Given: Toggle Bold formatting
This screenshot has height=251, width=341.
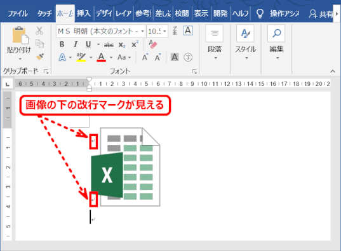Looking at the screenshot, I should tap(62, 44).
